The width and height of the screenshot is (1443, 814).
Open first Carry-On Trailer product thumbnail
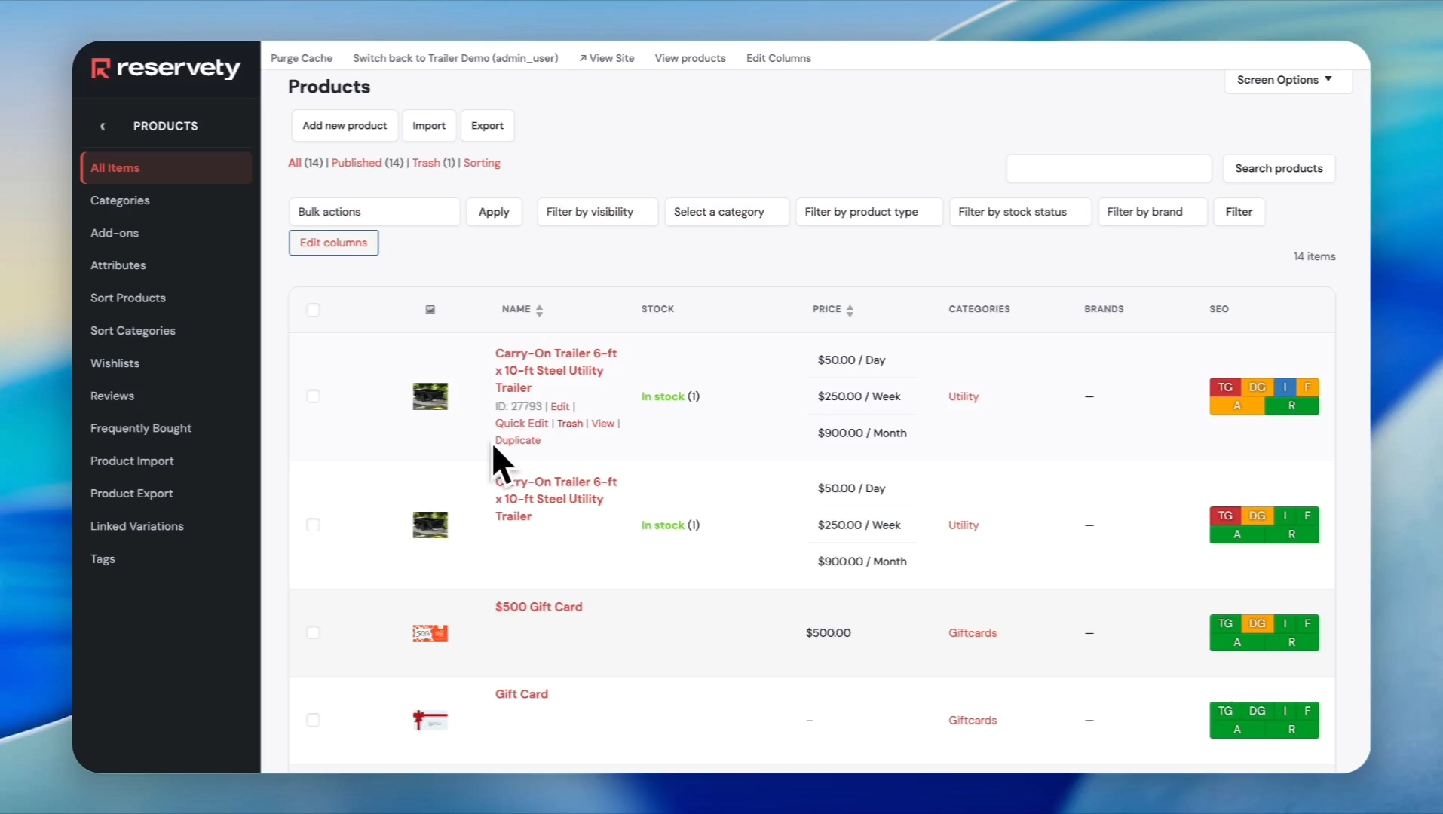click(430, 396)
